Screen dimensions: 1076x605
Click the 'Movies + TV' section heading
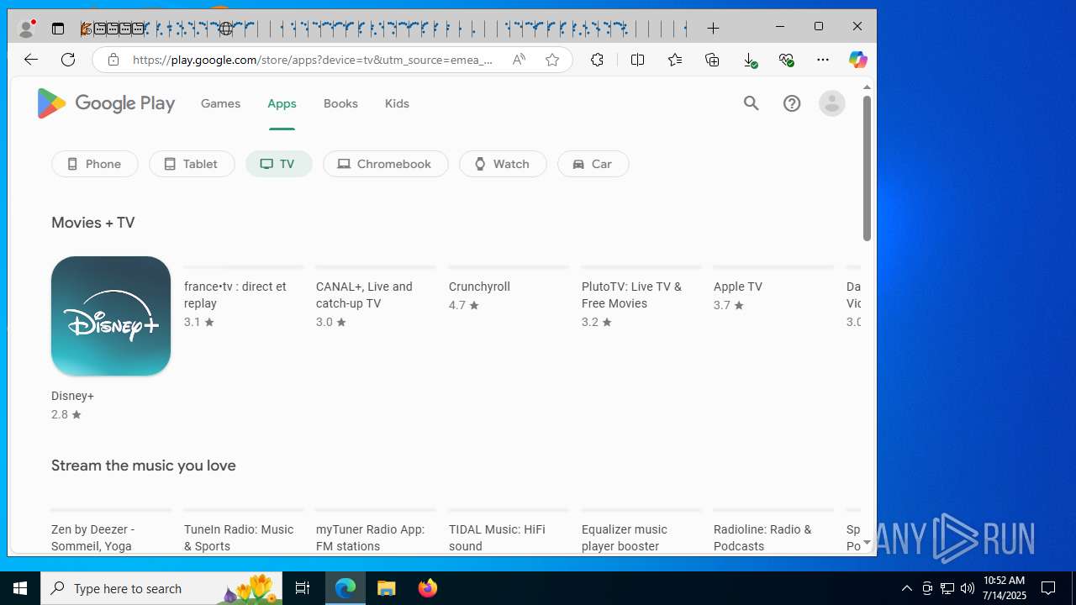92,223
